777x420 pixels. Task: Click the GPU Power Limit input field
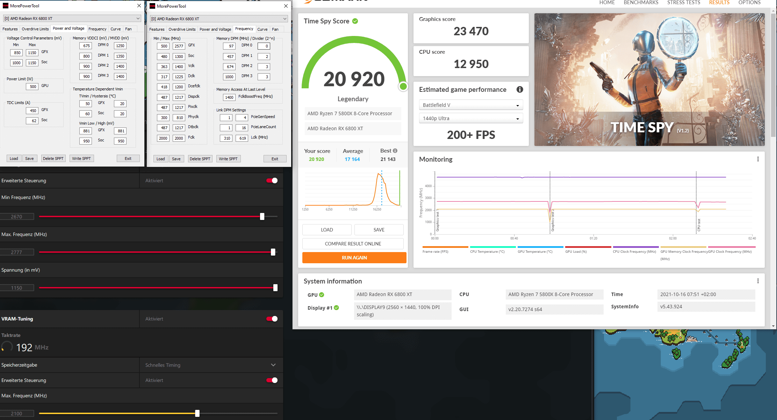click(33, 87)
